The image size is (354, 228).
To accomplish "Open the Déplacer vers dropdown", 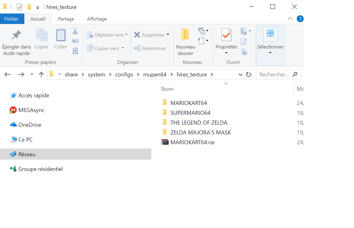I will pyautogui.click(x=126, y=34).
